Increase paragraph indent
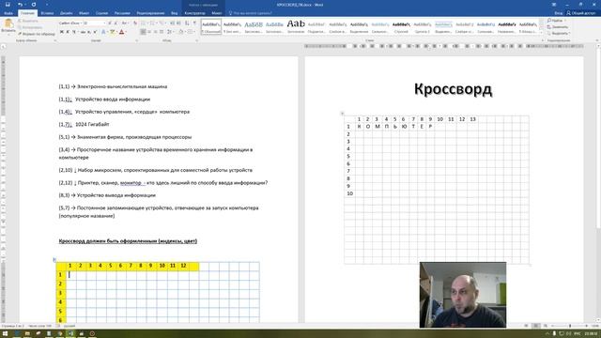 179,23
